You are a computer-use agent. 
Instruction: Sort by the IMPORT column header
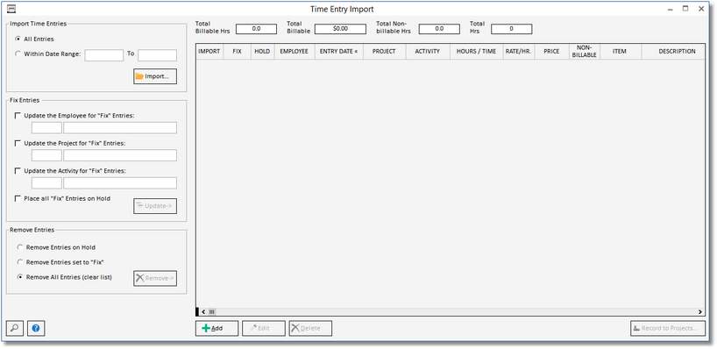[209, 51]
